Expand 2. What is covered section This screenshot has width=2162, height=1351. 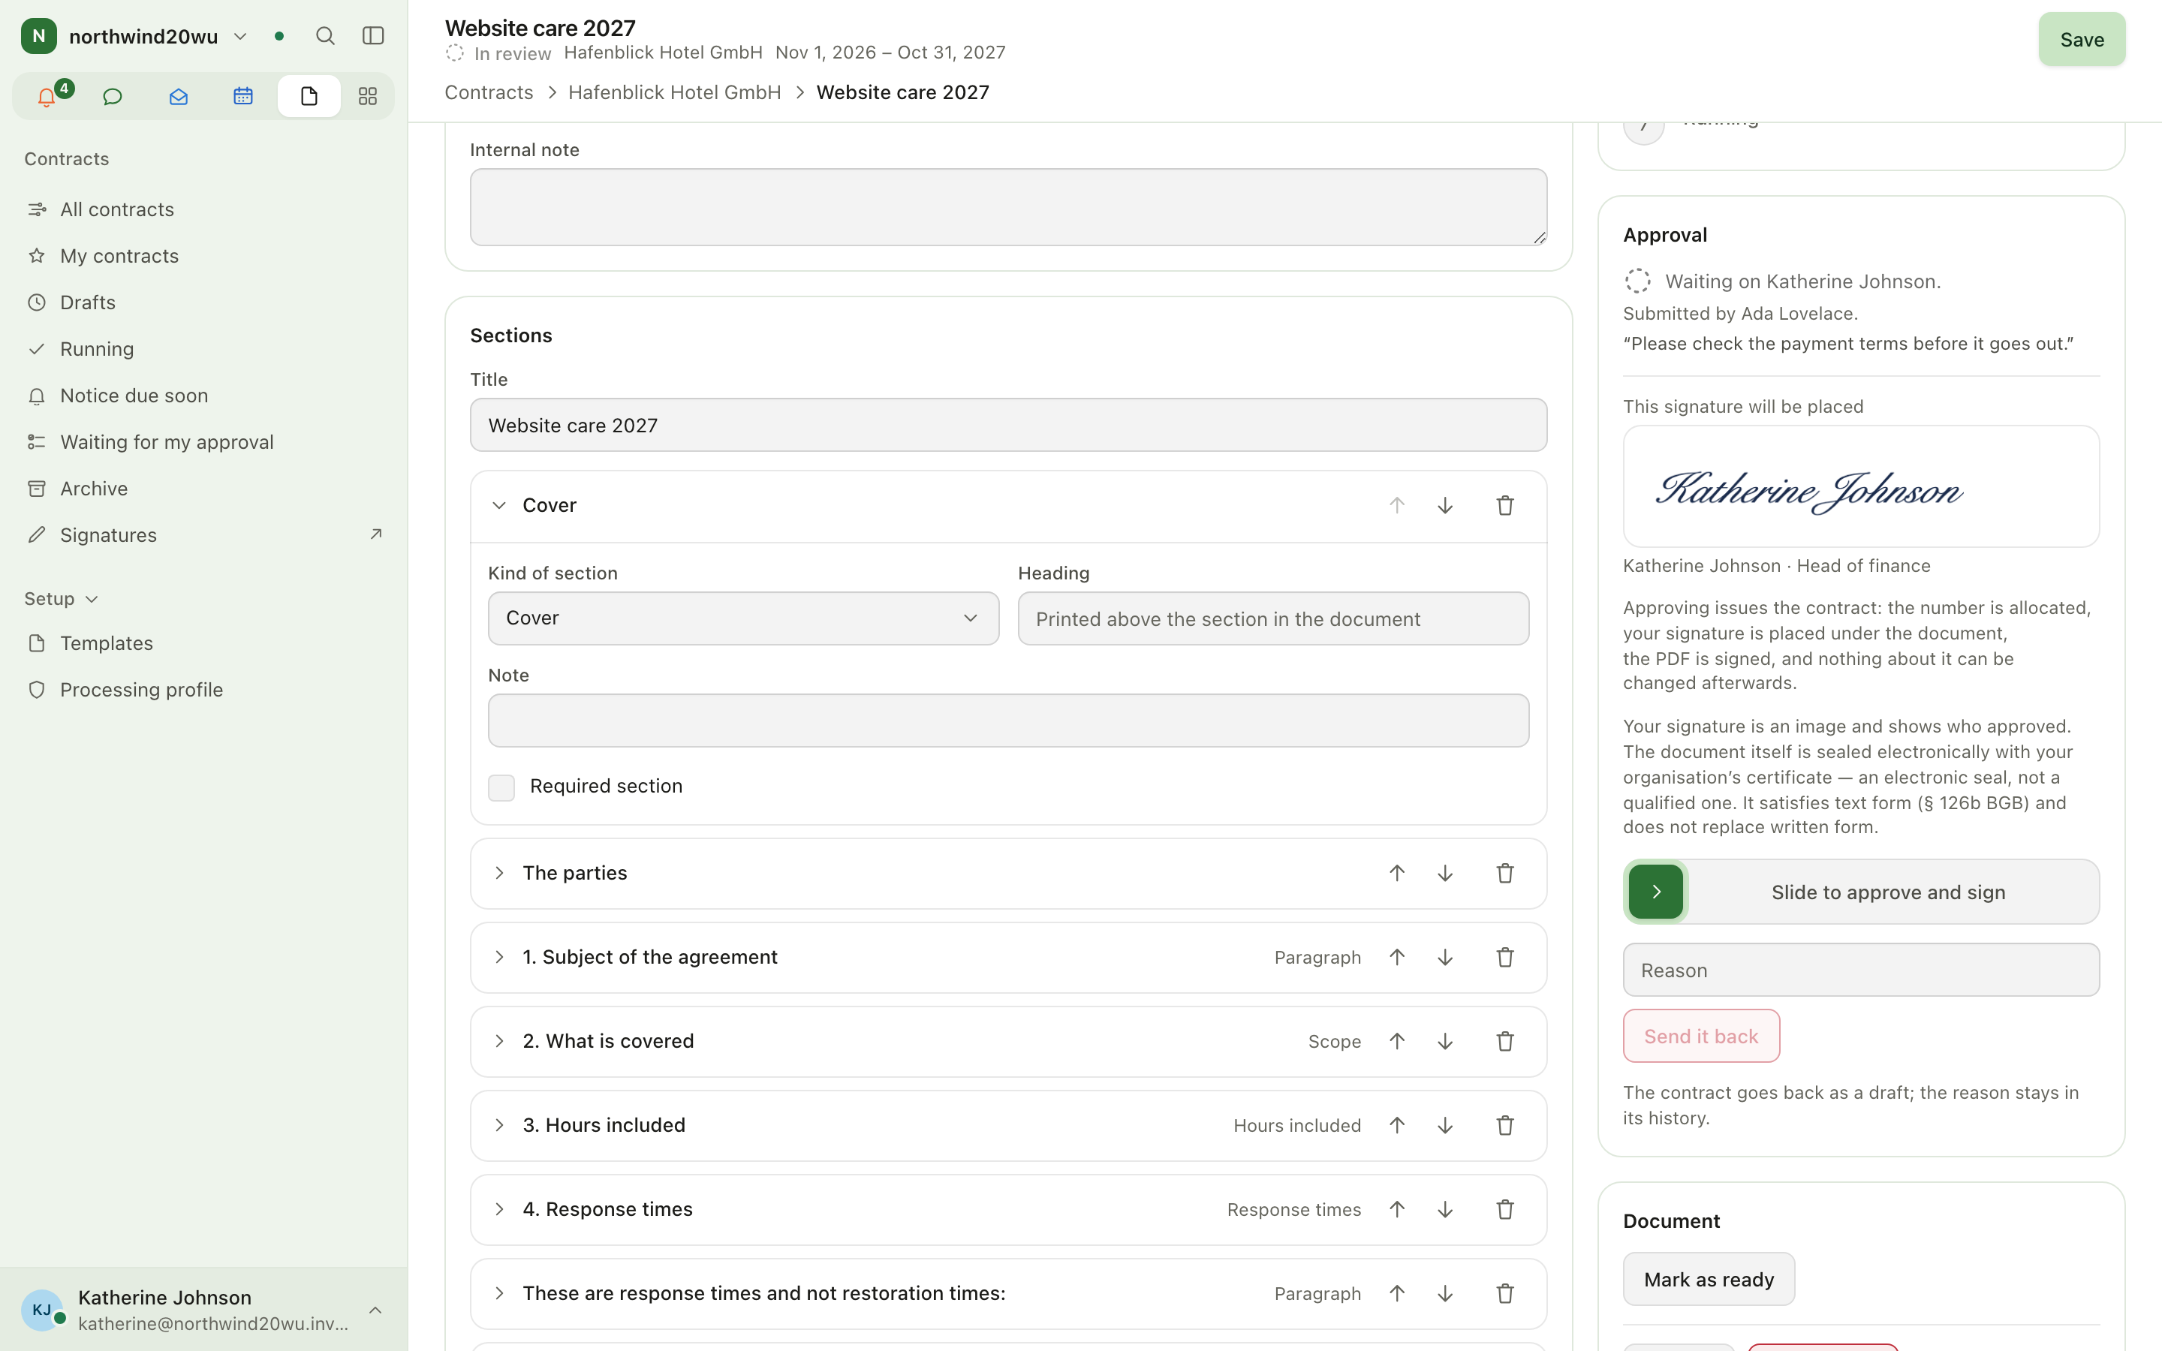(499, 1041)
